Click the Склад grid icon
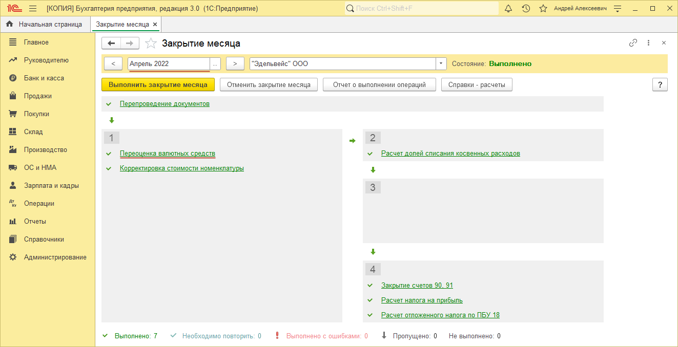 (13, 132)
